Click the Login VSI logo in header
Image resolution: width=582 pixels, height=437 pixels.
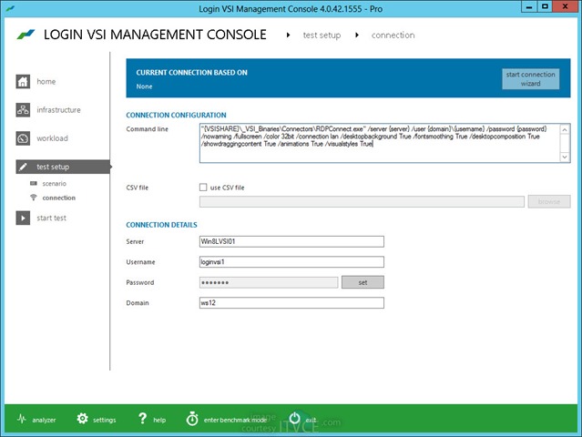point(26,35)
